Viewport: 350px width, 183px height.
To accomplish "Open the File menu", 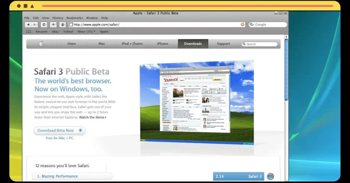I will tap(27, 18).
